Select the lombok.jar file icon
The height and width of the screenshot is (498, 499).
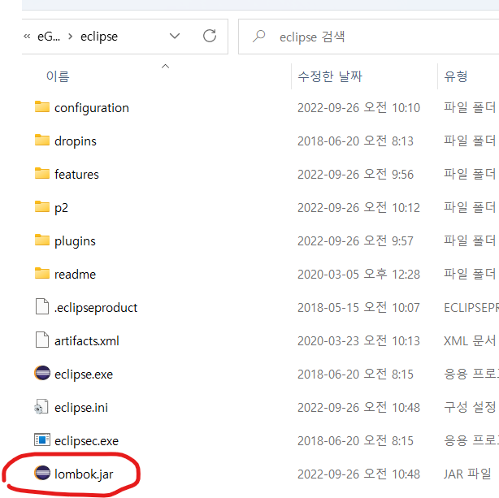tap(42, 473)
